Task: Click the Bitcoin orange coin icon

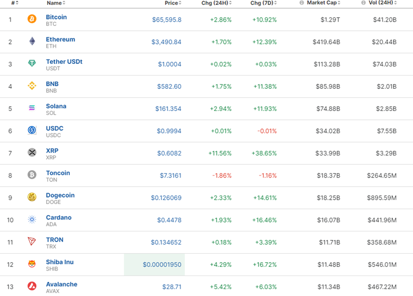Action: point(32,20)
